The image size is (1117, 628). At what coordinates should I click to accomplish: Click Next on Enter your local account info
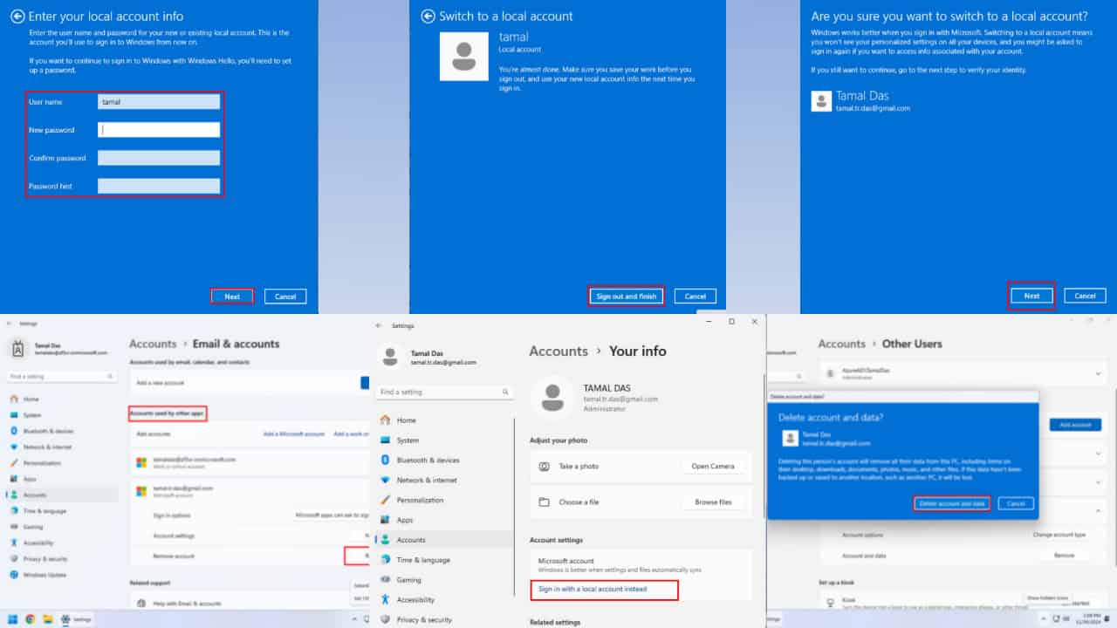tap(232, 297)
